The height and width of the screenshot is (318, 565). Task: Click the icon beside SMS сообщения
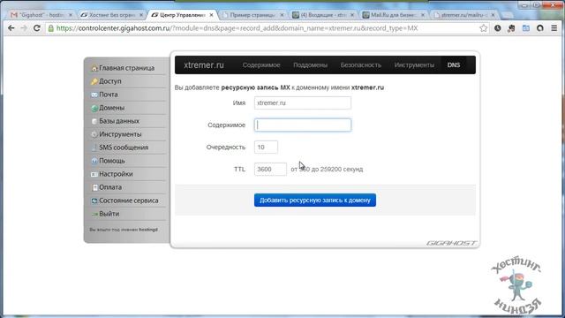(94, 148)
